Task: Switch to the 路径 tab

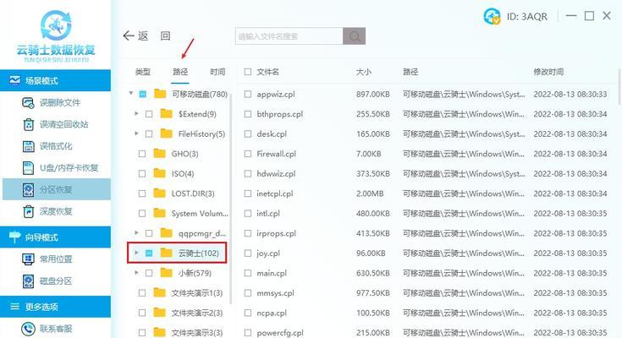Action: tap(180, 72)
